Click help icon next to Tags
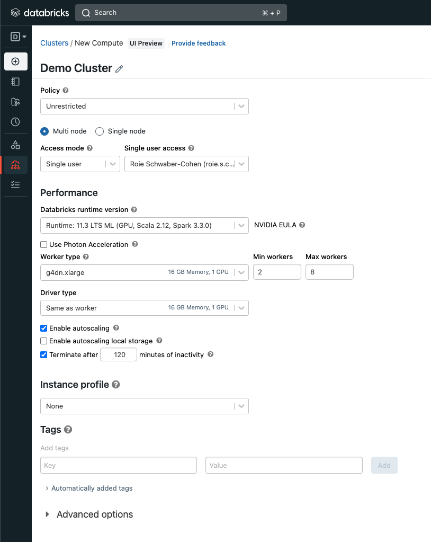 pos(68,429)
